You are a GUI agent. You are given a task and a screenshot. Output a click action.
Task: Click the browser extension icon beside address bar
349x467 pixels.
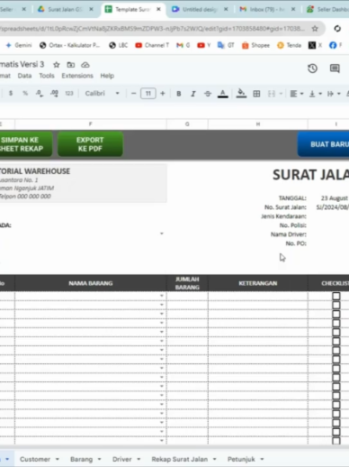pos(337,29)
